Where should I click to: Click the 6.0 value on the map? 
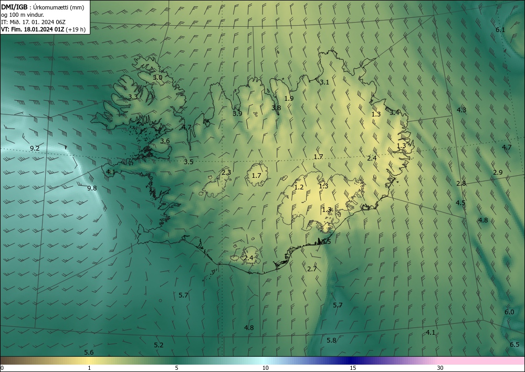509,312
